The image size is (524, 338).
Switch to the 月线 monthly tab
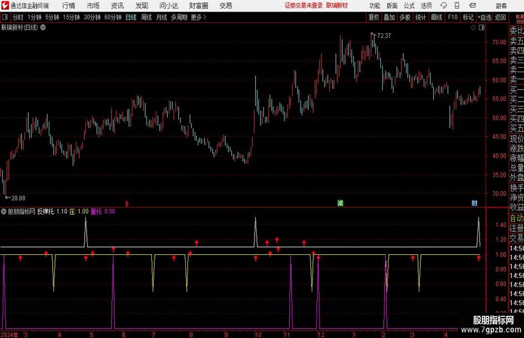pyautogui.click(x=161, y=17)
